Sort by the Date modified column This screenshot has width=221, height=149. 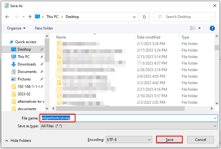149,37
